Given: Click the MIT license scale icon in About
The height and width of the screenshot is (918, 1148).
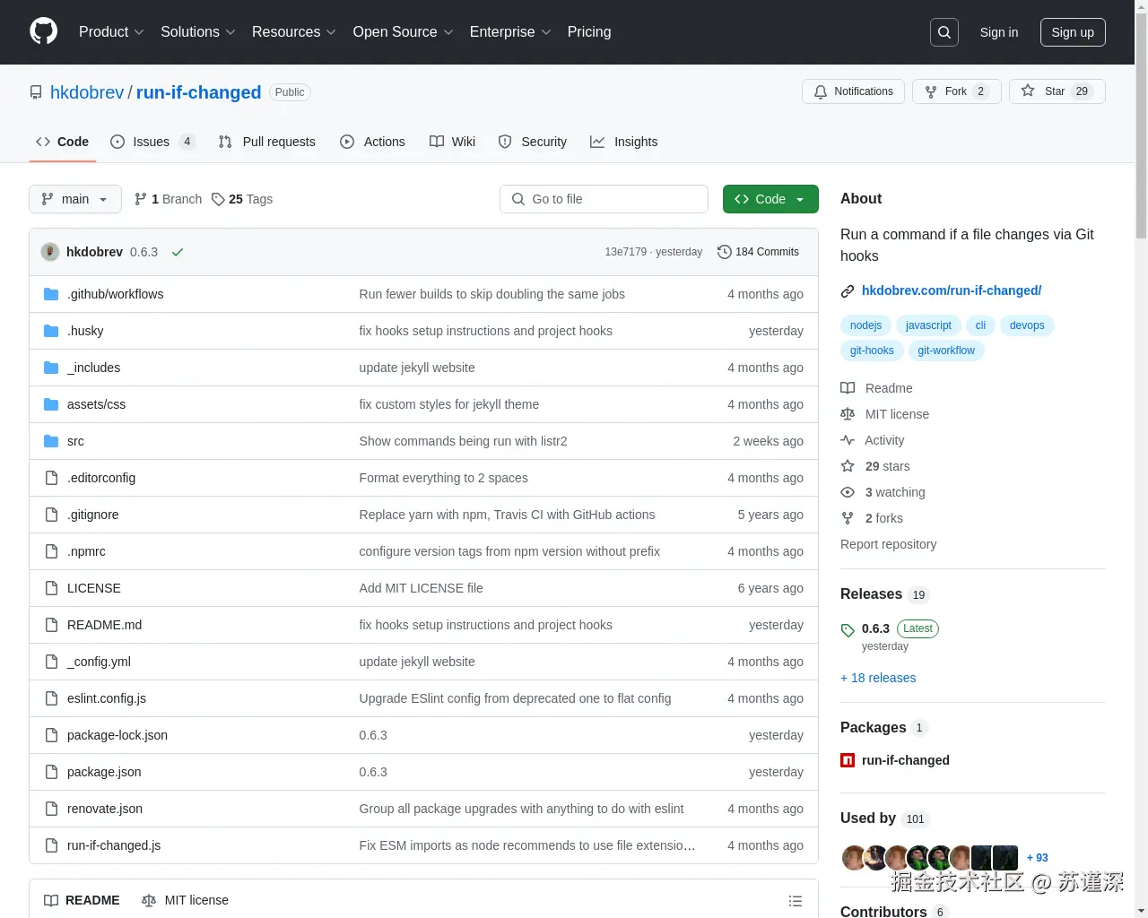Looking at the screenshot, I should tap(848, 414).
